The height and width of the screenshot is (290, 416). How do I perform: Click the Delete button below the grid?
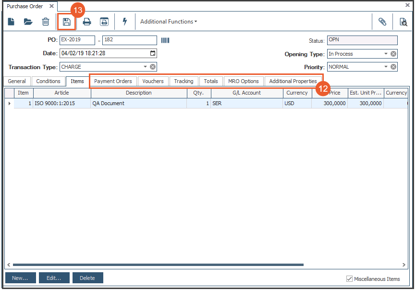click(87, 278)
